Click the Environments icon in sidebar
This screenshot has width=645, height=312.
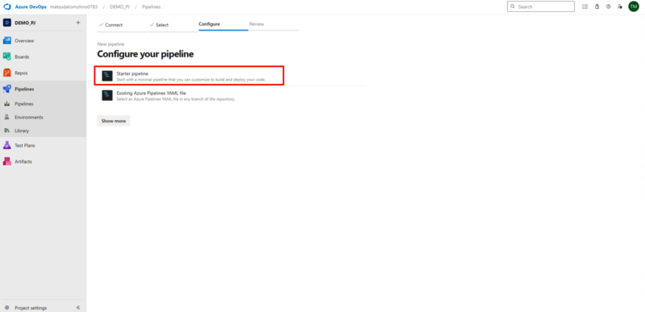(x=7, y=117)
